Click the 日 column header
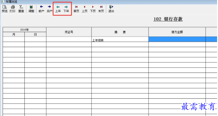Screen dimensions: 218x116 pos(35,34)
